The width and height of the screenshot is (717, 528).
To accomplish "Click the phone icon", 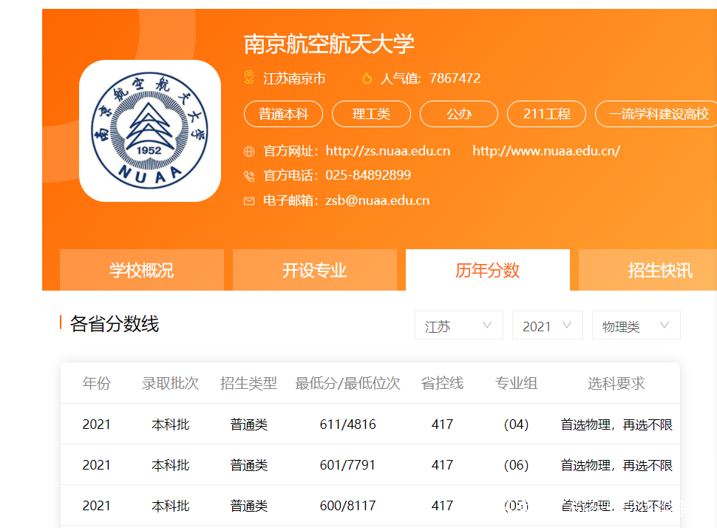I will click(x=249, y=176).
